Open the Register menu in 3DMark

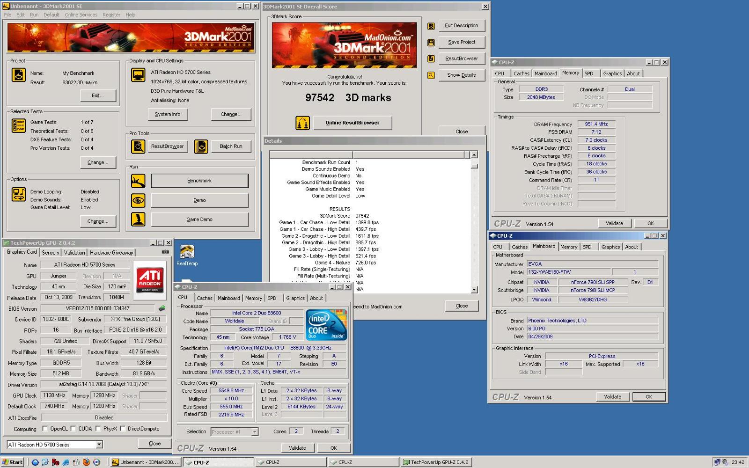pyautogui.click(x=111, y=15)
